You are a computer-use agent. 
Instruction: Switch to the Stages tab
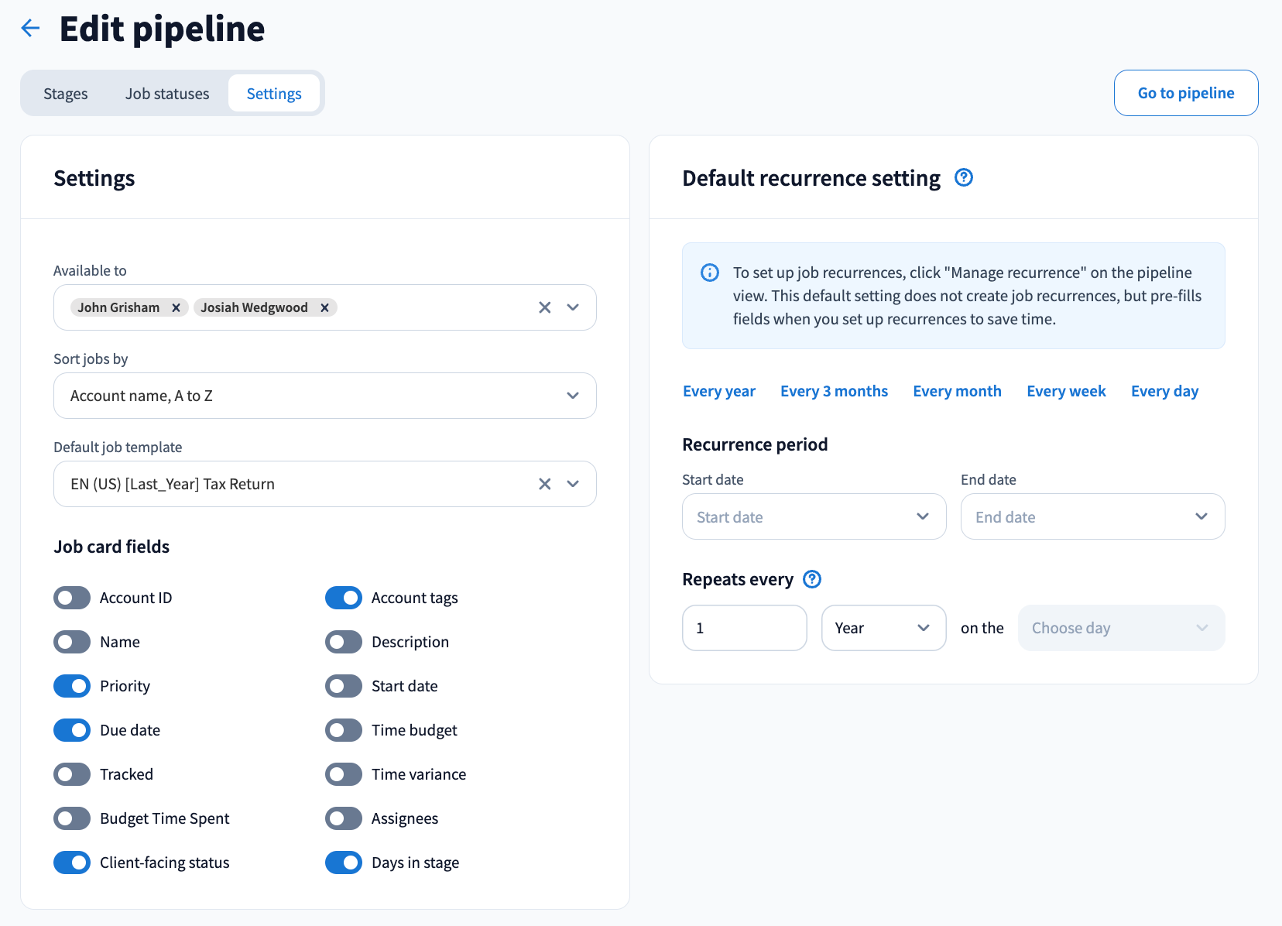(66, 94)
